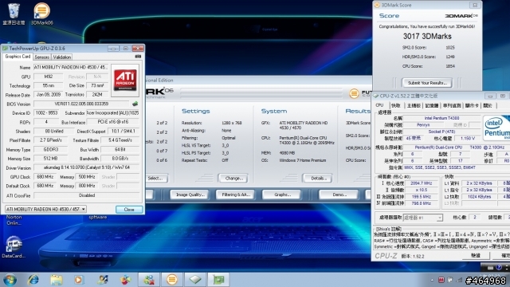This screenshot has height=287, width=510.
Task: Switch to 3DMark06 orange taskbar button
Action: tap(172, 280)
